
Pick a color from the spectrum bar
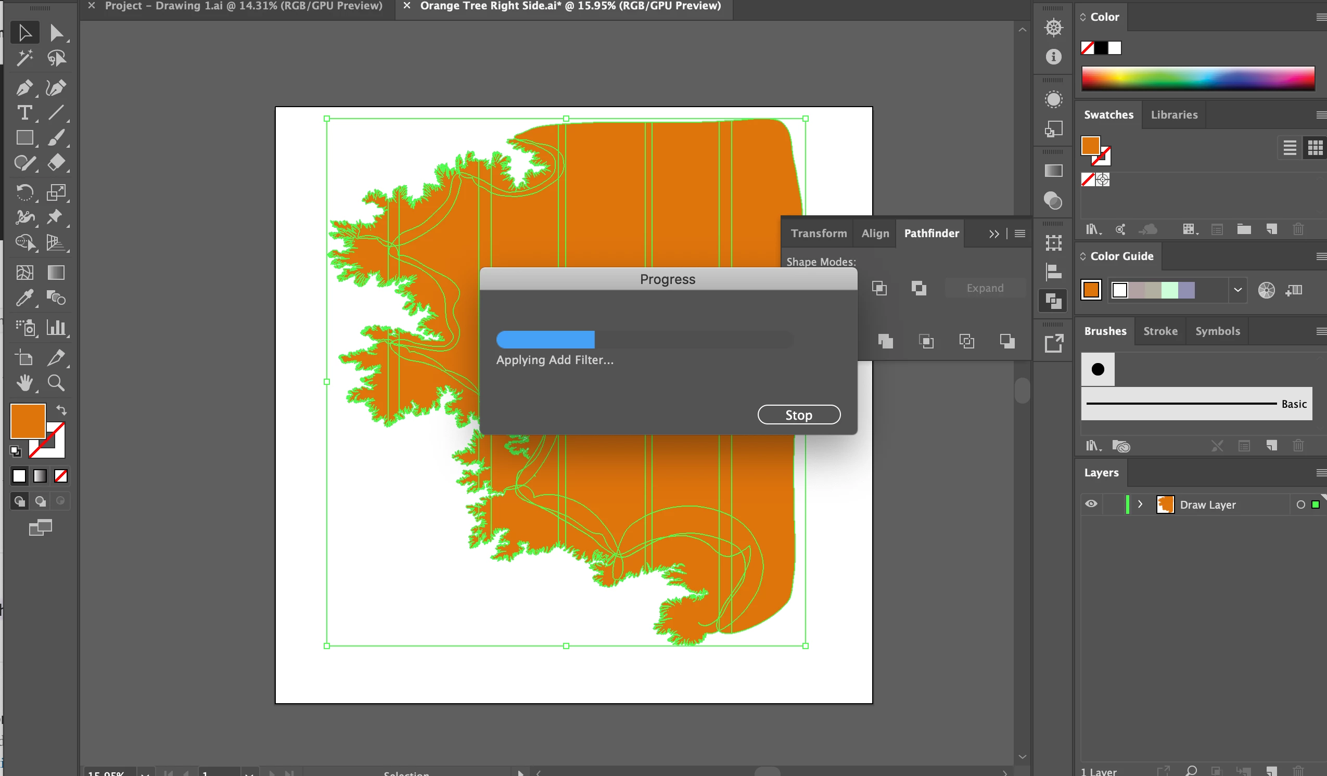[x=1197, y=79]
